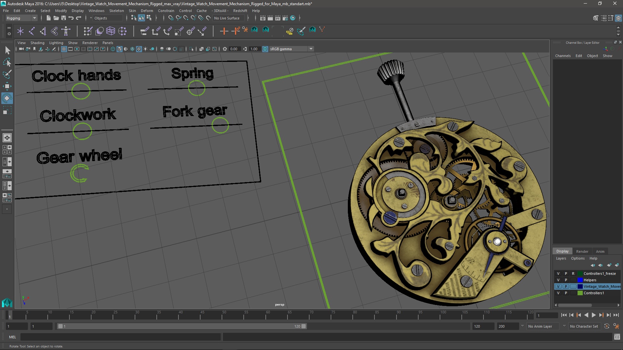Click the Helpers layer blue color swatch
This screenshot has width=623, height=350.
tap(580, 280)
